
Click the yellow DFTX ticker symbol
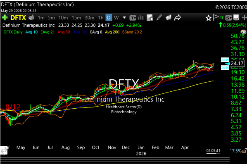(18, 18)
